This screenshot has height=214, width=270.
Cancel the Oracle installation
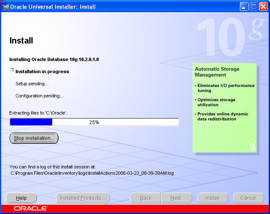coord(248,198)
